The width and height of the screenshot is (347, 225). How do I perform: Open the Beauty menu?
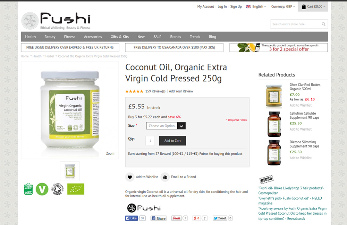[x=50, y=37]
